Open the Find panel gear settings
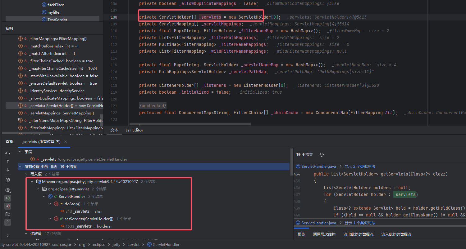The height and width of the screenshot is (249, 466). coord(8,180)
